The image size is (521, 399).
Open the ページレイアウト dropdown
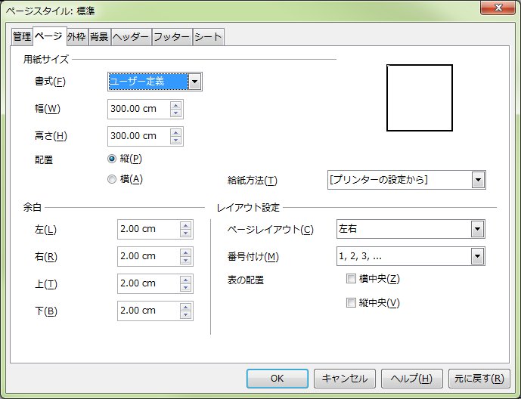411,229
